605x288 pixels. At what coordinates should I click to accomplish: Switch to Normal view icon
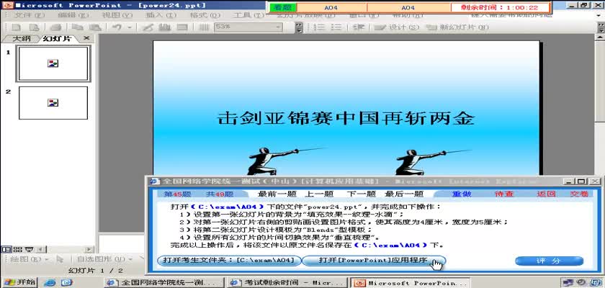click(6, 249)
